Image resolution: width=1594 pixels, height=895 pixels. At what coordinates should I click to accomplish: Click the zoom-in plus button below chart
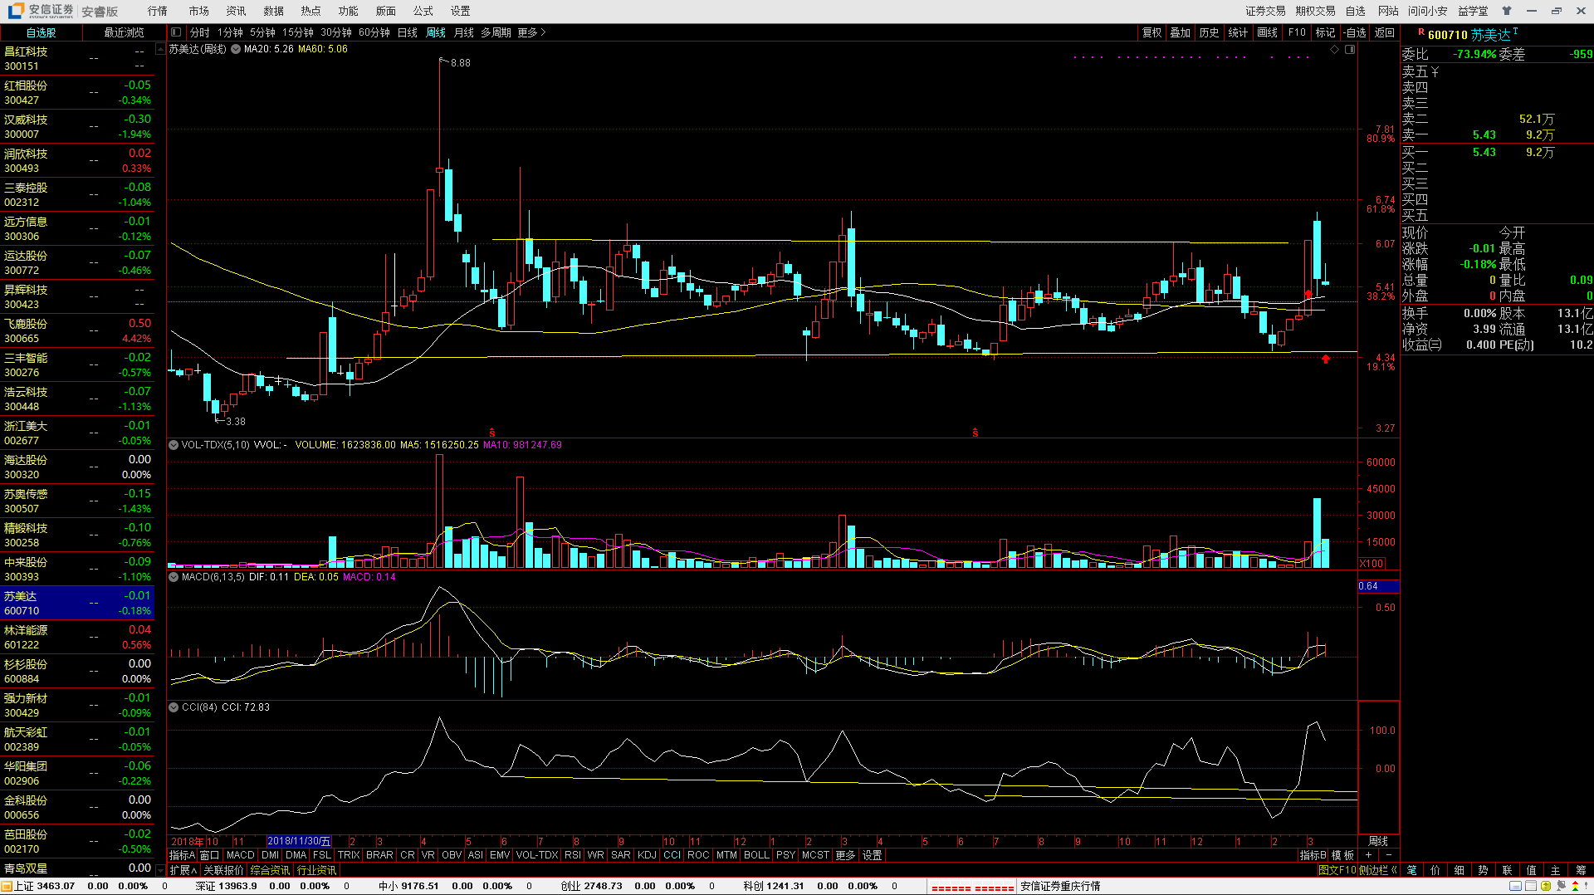(x=1368, y=855)
